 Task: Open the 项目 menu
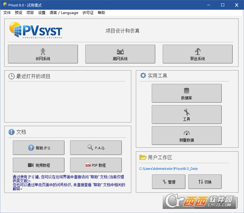coord(30,13)
